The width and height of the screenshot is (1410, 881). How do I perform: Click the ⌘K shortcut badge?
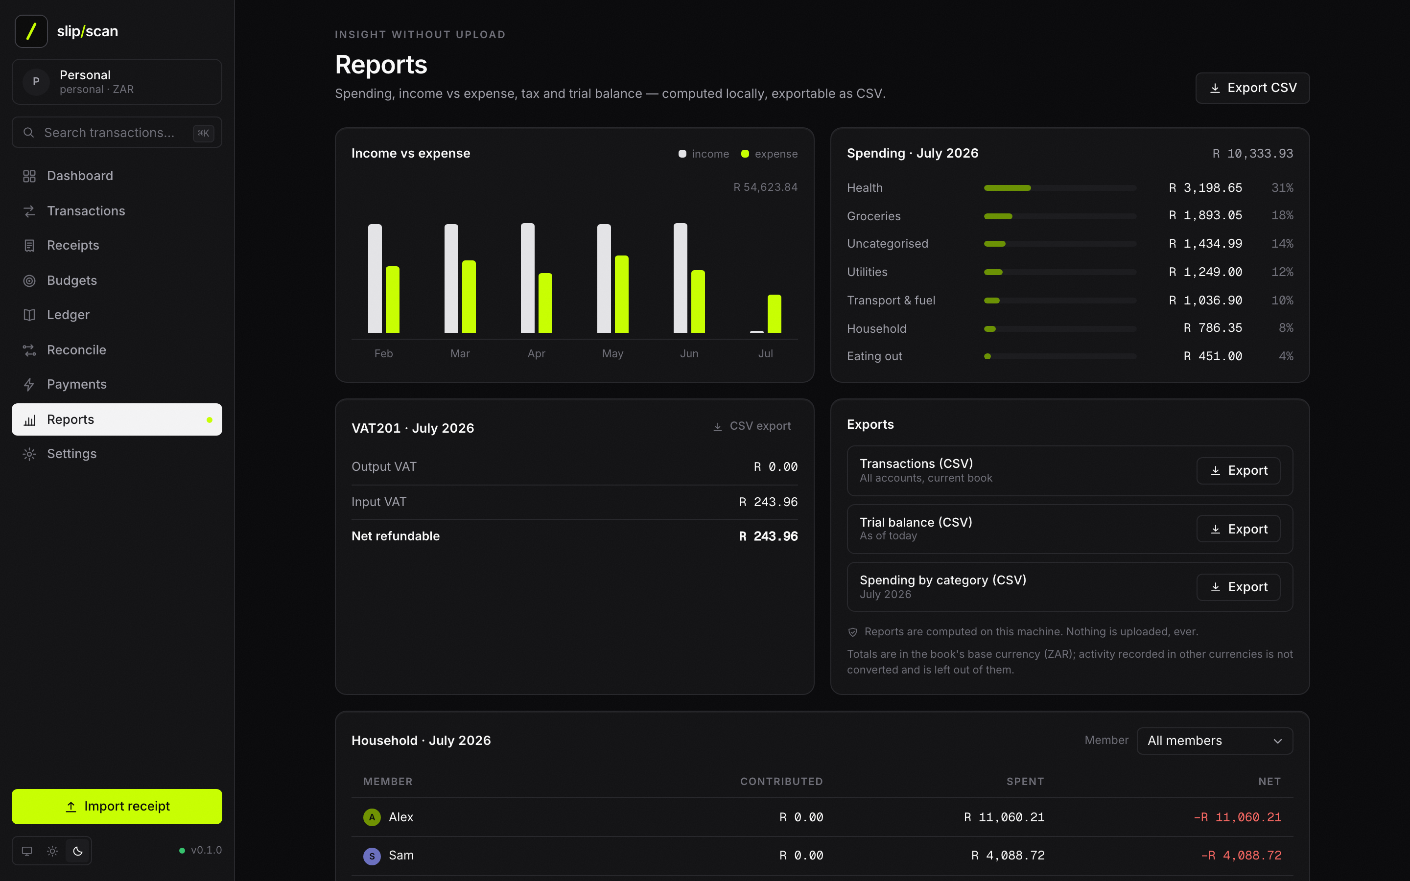pos(203,134)
